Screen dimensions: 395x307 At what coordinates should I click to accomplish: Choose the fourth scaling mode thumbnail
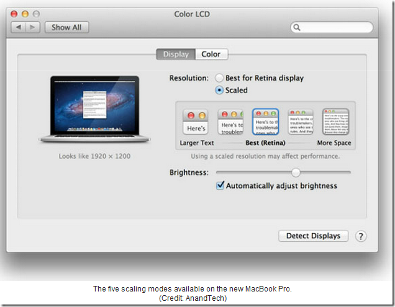pyautogui.click(x=301, y=122)
